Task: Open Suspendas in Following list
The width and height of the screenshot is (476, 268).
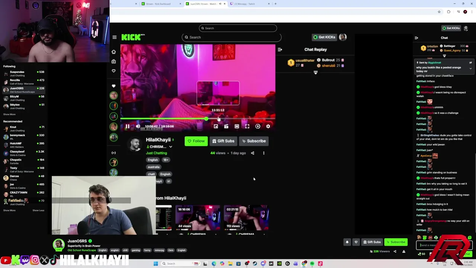Action: click(24, 73)
